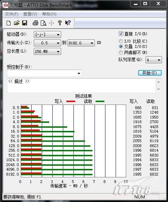Click the Print toolbar icon

35,23
